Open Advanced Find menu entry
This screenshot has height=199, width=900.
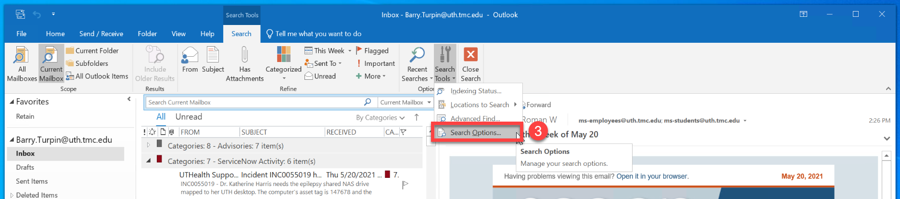(x=475, y=119)
